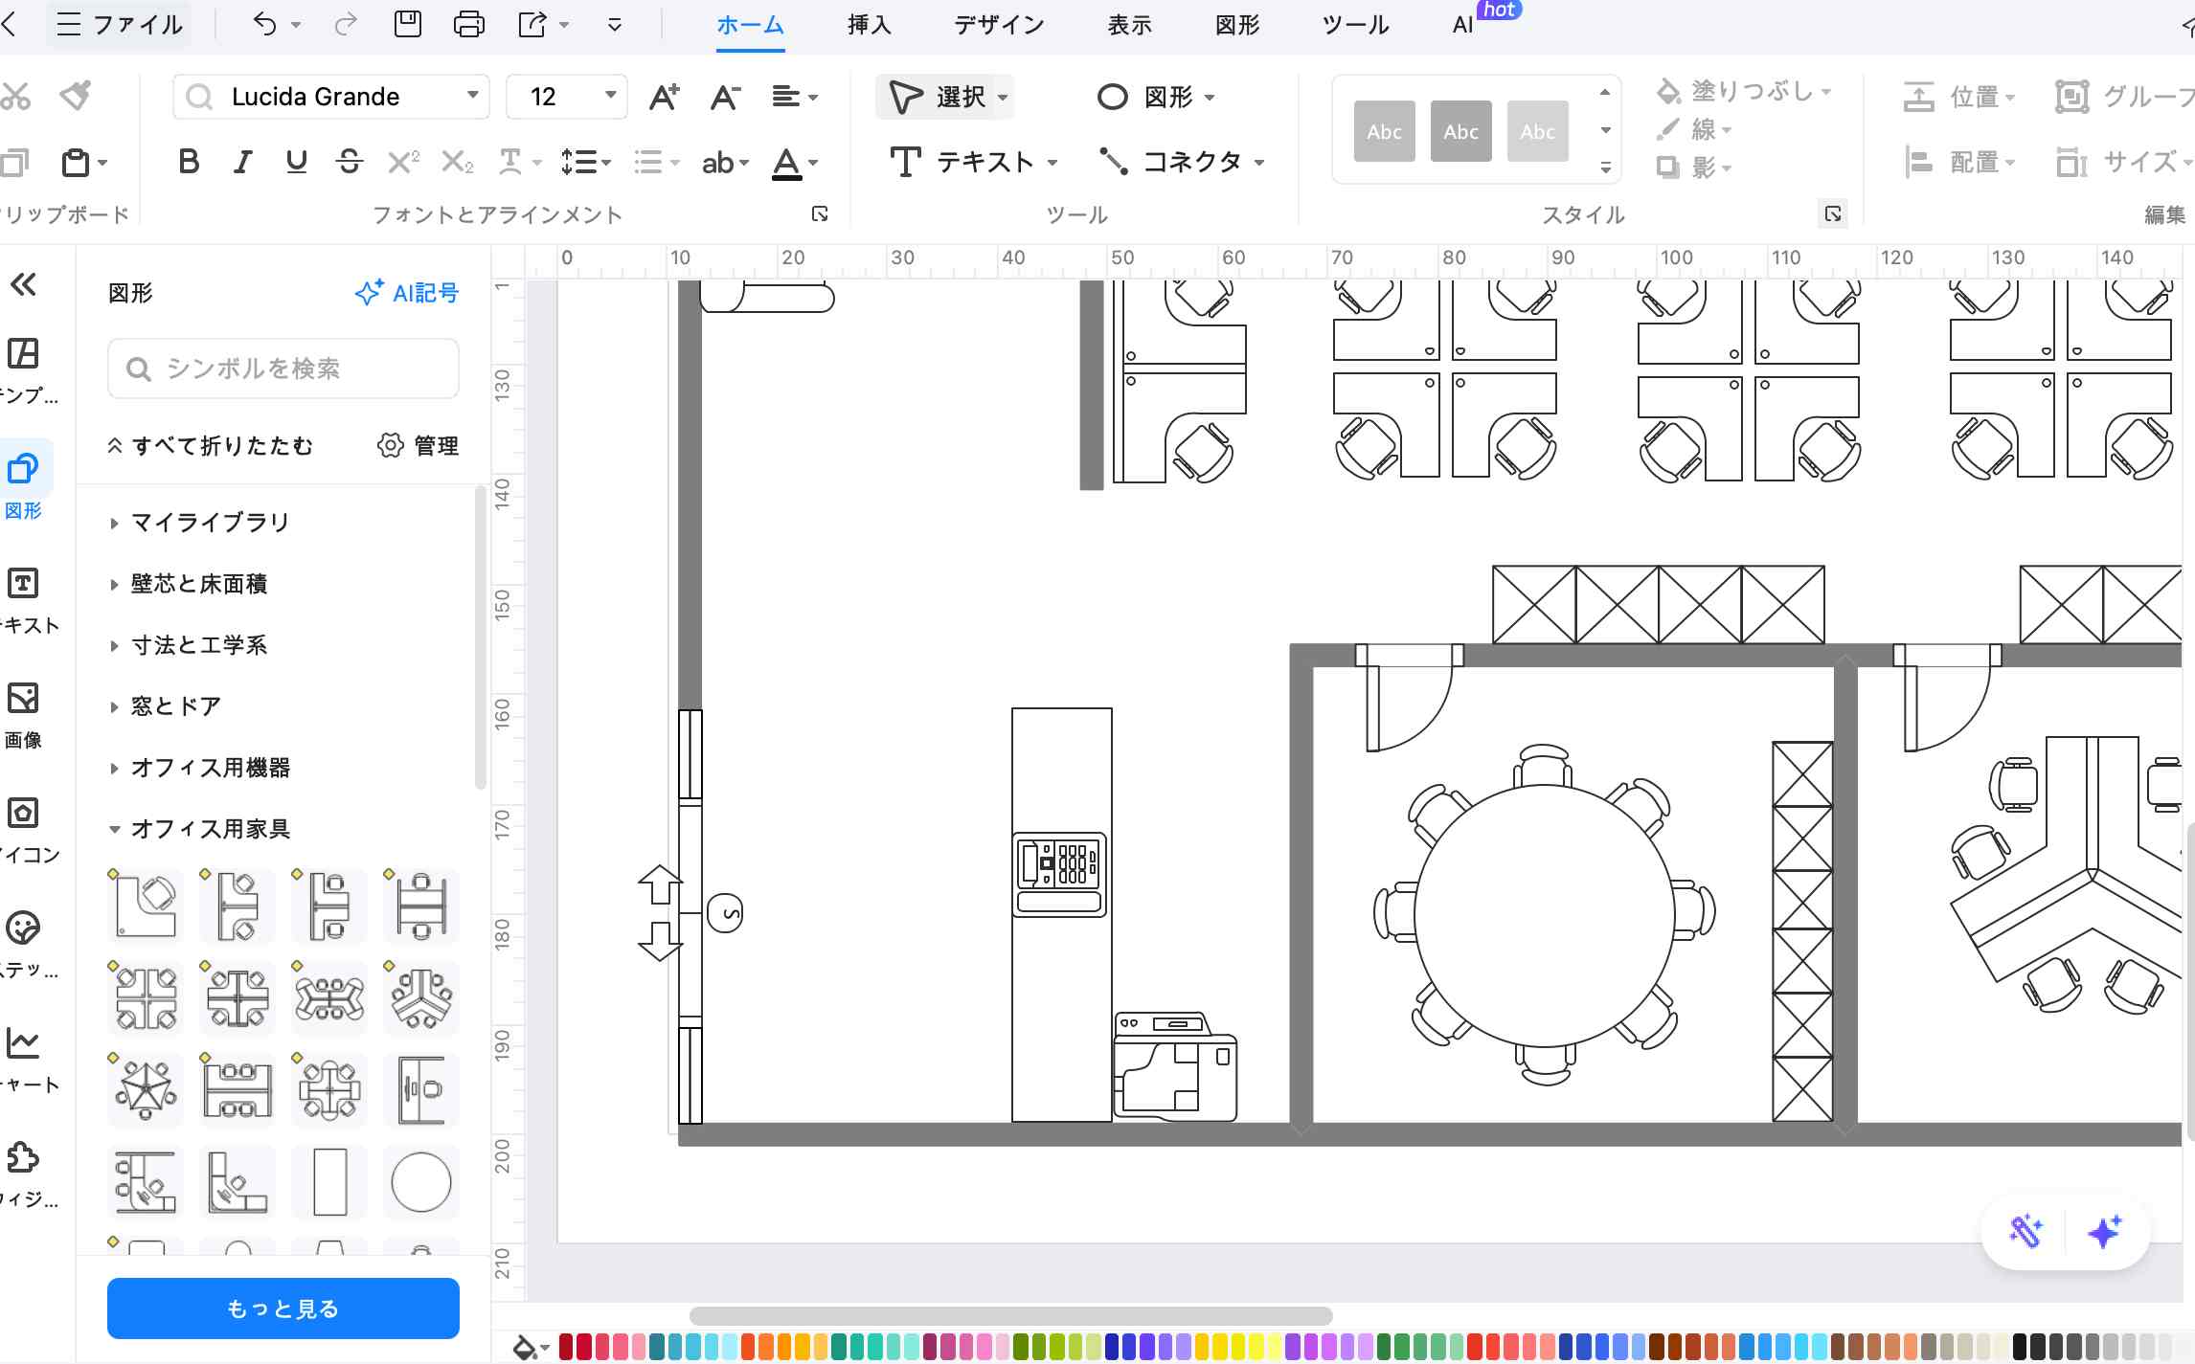Screen dimensions: 2195x1364
Task: Click the subscript X₂ icon
Action: (457, 162)
